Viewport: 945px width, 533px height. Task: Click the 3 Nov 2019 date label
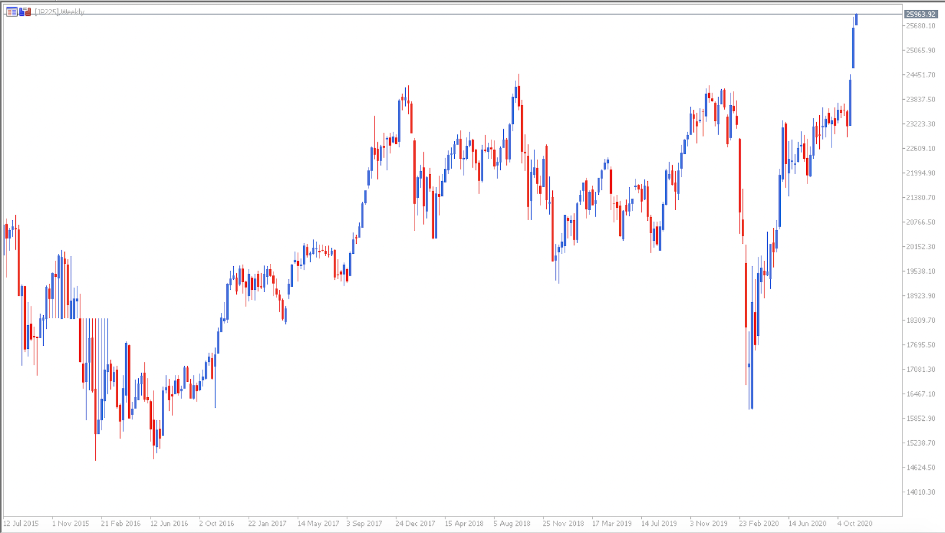tap(709, 524)
